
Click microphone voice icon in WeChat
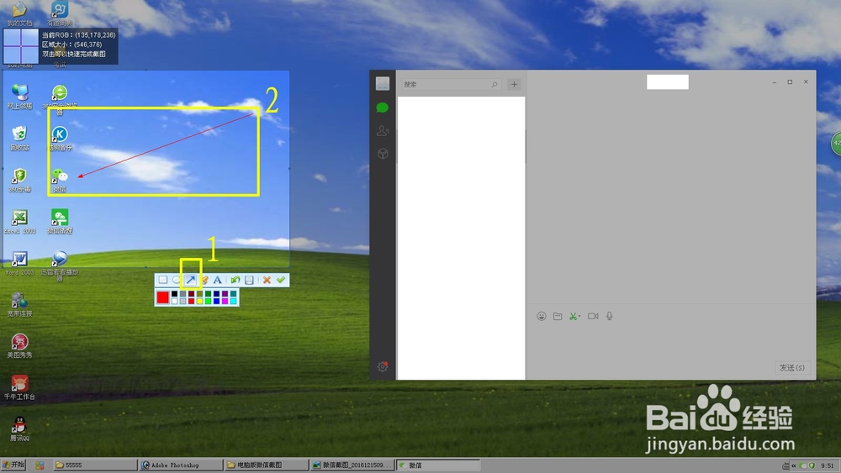pyautogui.click(x=609, y=316)
